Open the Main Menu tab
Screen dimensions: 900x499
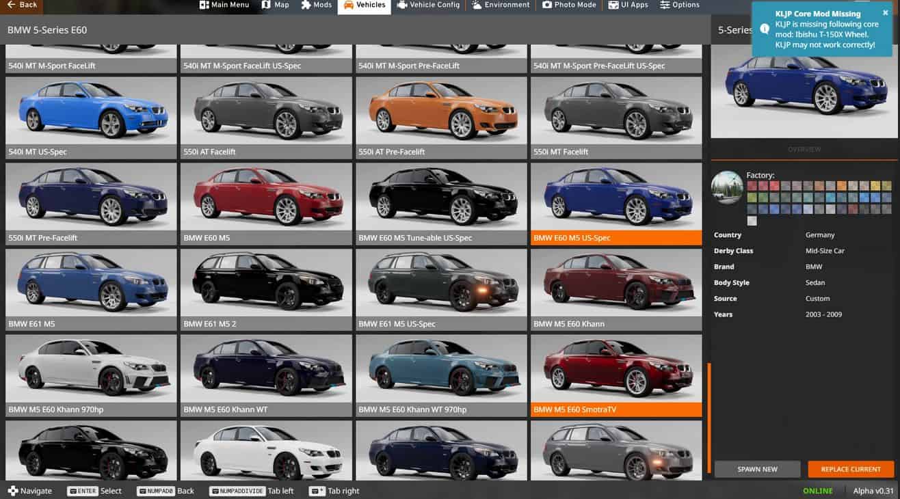224,5
